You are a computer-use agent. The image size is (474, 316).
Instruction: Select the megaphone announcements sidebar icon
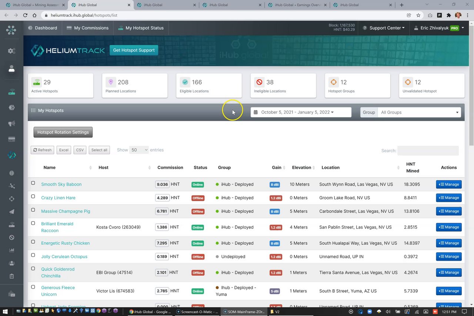[x=11, y=123]
